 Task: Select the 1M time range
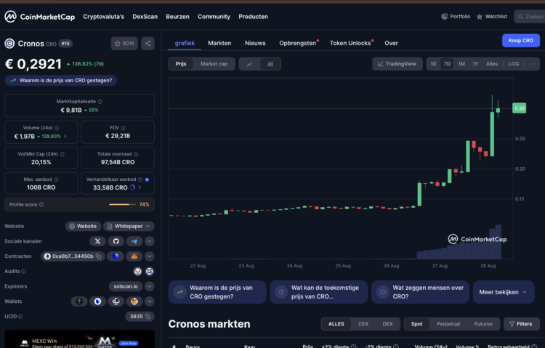[461, 64]
